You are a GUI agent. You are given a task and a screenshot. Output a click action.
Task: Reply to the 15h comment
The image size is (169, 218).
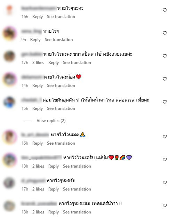click(38, 108)
